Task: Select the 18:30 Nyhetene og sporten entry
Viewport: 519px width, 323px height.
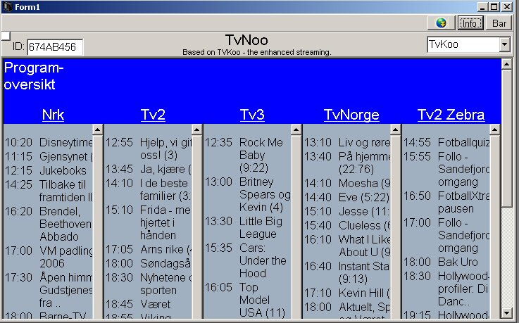Action: tap(149, 284)
